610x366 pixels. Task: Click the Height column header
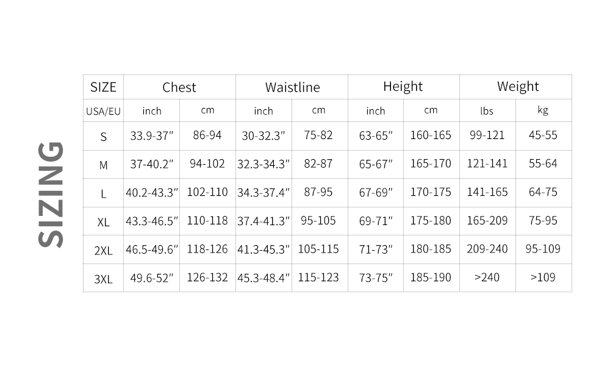[x=403, y=87]
